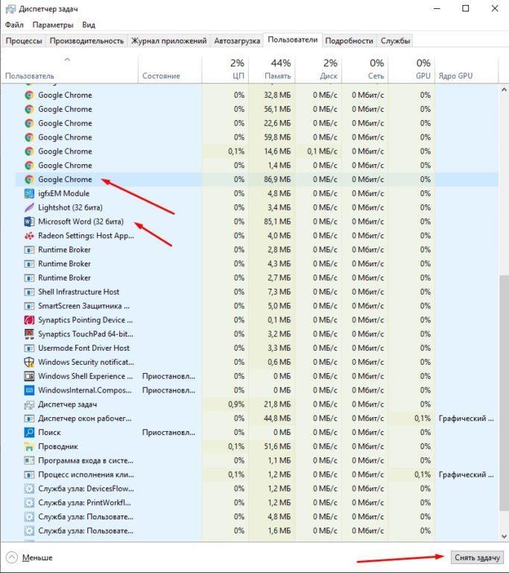The width and height of the screenshot is (509, 573).
Task: Click the Lightshot feather icon
Action: coord(29,207)
